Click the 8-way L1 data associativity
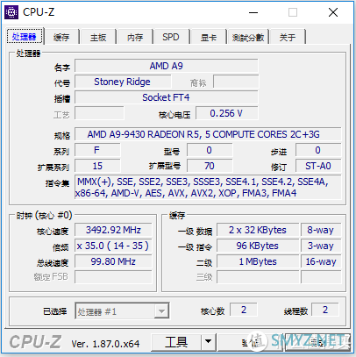Screen dimensions: 356x357 pos(321,230)
